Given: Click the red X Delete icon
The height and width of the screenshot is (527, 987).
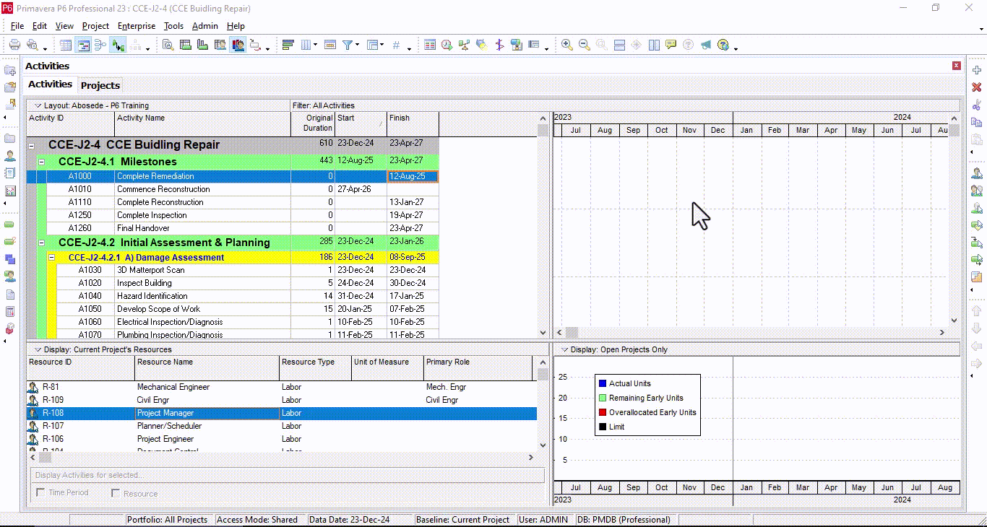Looking at the screenshot, I should click(977, 87).
